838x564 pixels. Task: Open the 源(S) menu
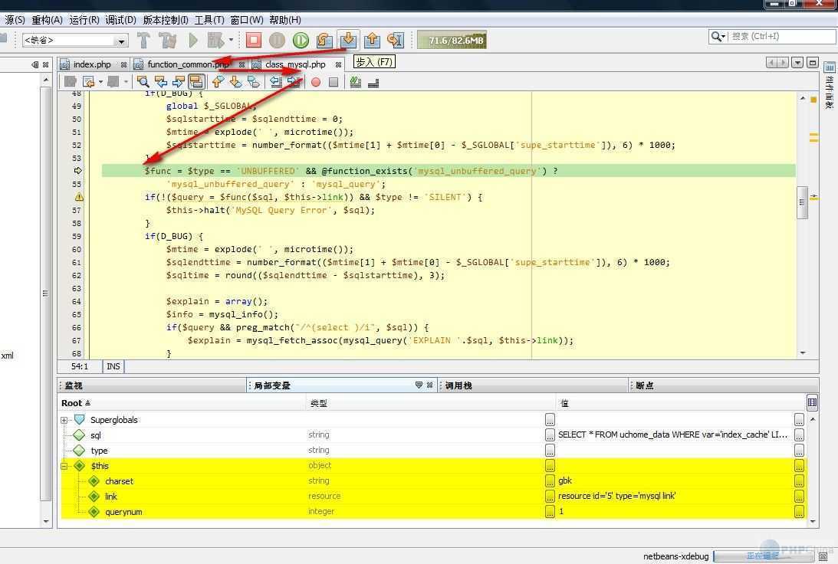tap(14, 20)
